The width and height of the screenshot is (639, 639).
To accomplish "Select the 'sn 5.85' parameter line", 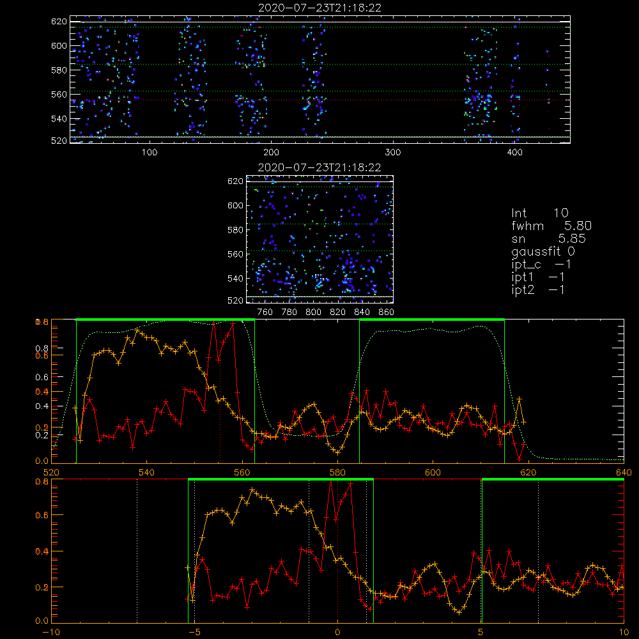I will point(548,238).
